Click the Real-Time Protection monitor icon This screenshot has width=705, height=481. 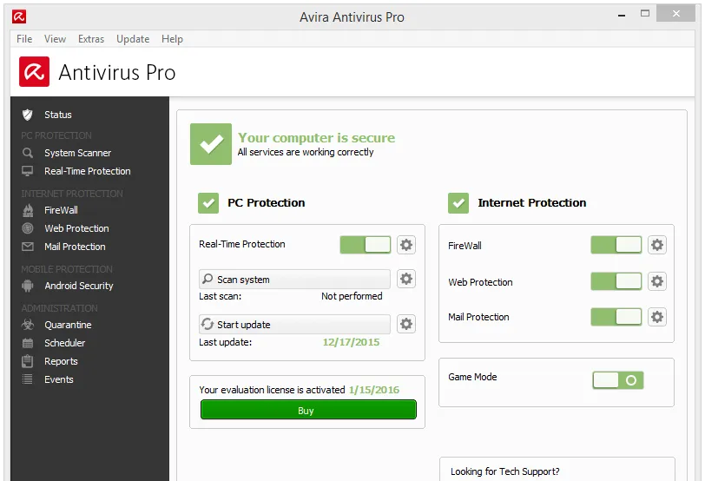click(28, 171)
